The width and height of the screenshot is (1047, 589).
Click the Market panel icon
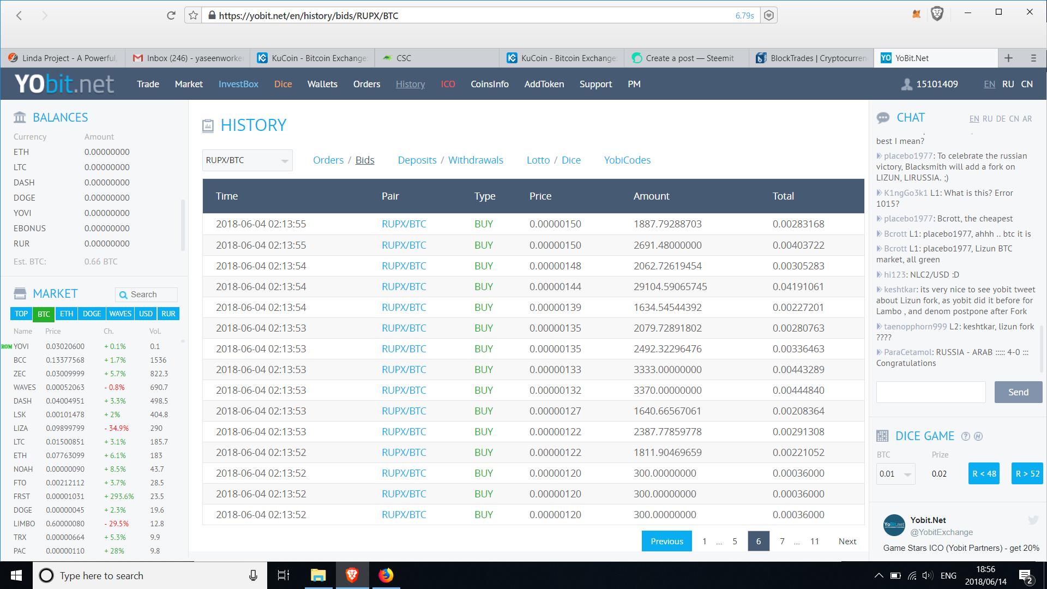coord(20,293)
